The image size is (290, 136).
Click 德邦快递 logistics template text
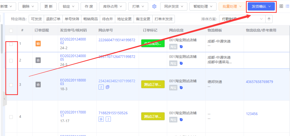(215, 82)
